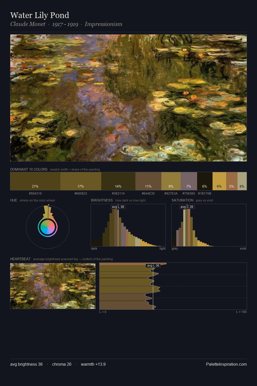Click the heartbeat brightness curve chart
257x386 pixels.
click(173, 286)
